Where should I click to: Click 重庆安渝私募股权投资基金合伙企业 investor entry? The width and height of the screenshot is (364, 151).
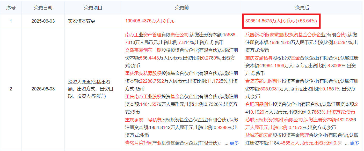(x=292, y=58)
